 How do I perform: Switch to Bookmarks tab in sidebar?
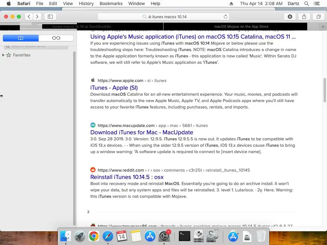tap(21, 38)
